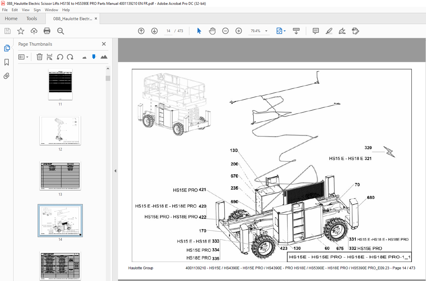The height and width of the screenshot is (281, 426).
Task: Click the stamp/edit more tools icon
Action: pyautogui.click(x=355, y=31)
